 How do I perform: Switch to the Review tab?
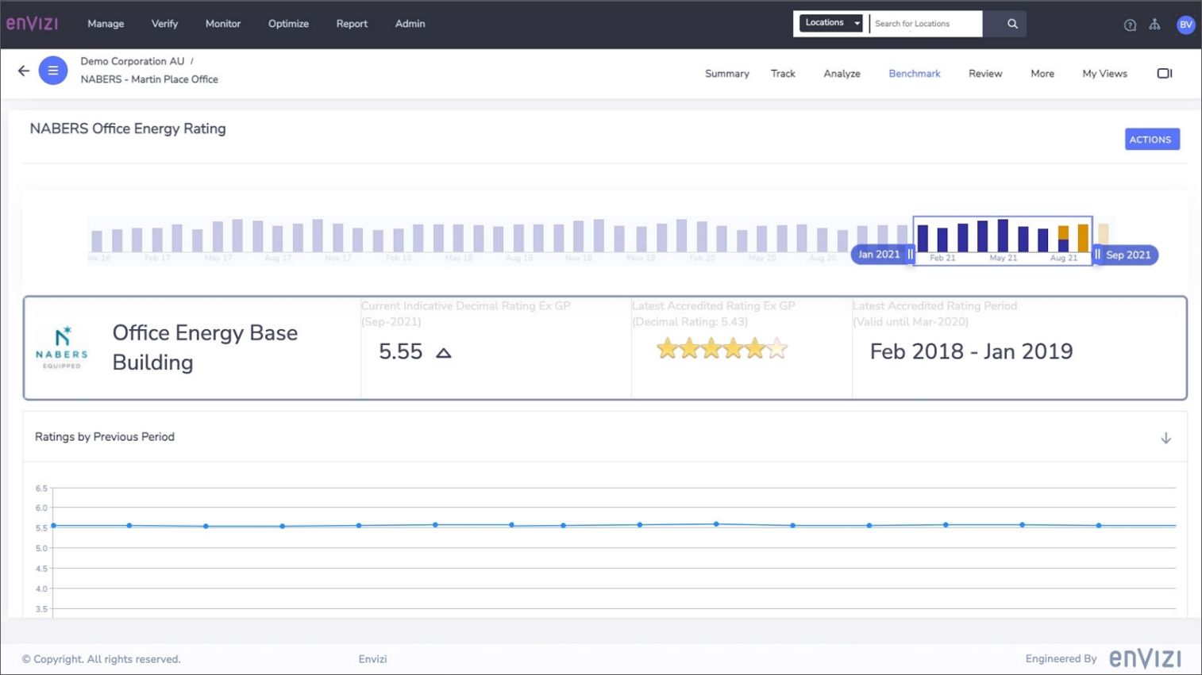[985, 74]
